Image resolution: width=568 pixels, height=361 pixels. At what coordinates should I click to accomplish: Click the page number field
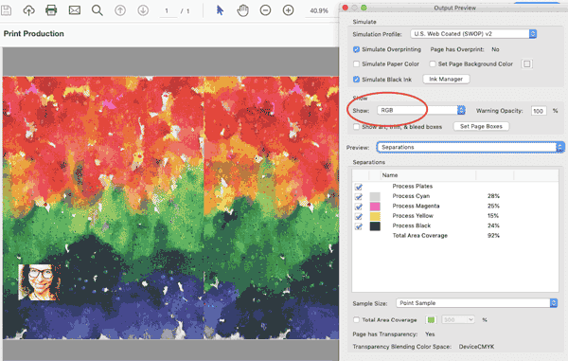(167, 10)
